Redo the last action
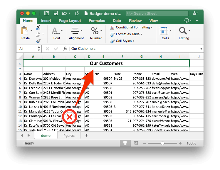 77,13
